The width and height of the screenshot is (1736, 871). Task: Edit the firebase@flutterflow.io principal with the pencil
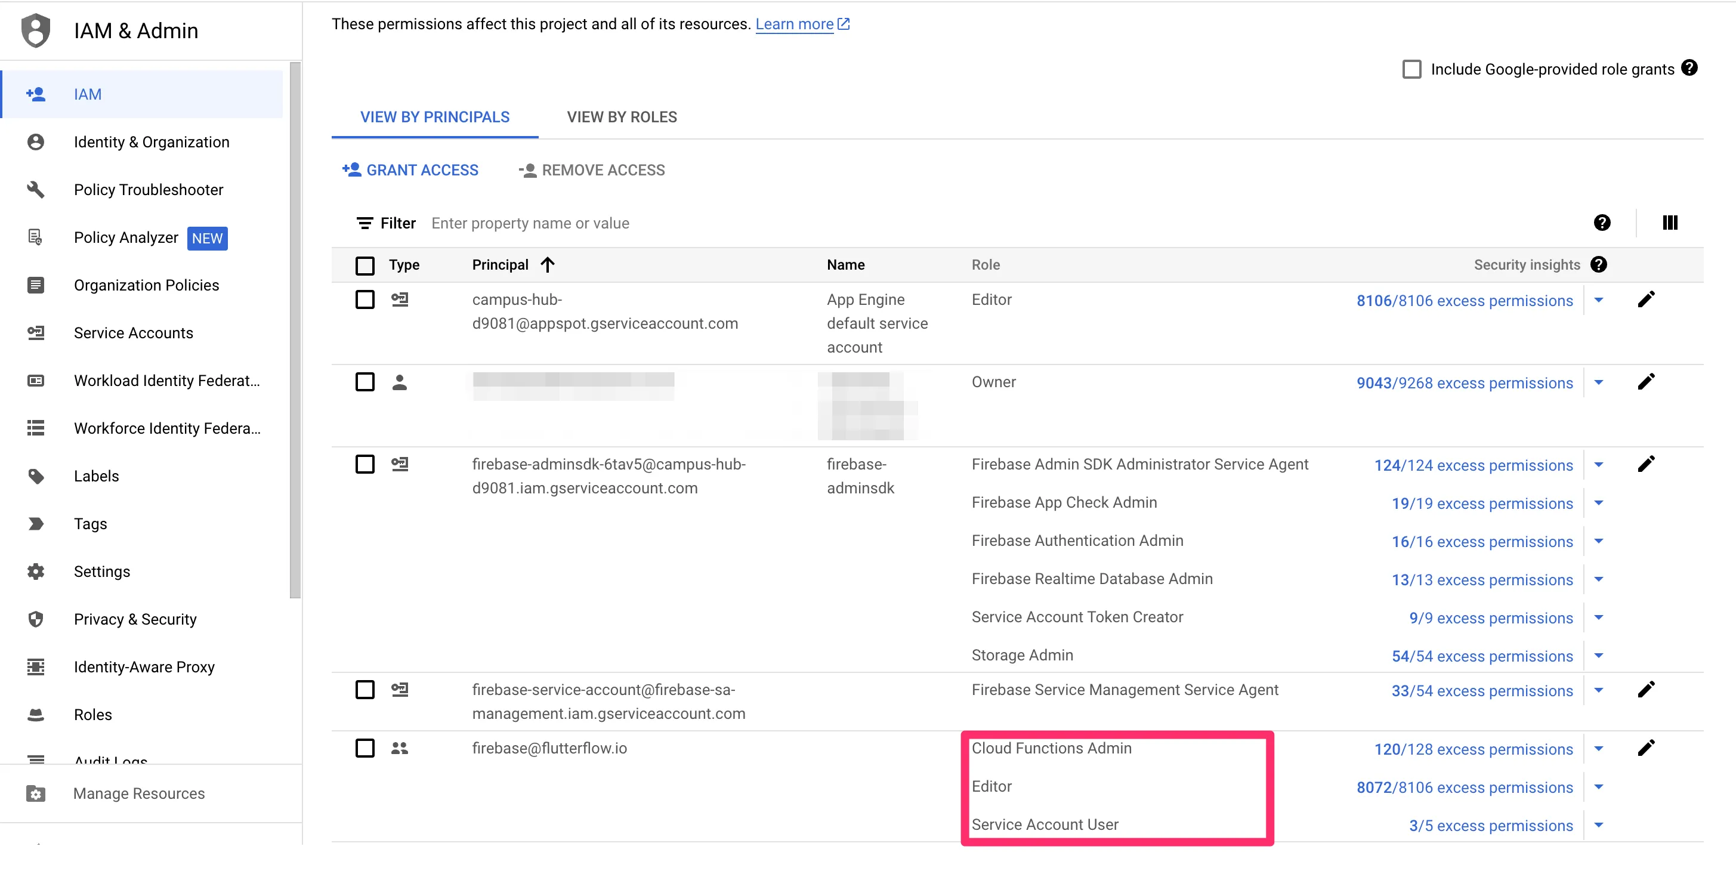click(1647, 748)
